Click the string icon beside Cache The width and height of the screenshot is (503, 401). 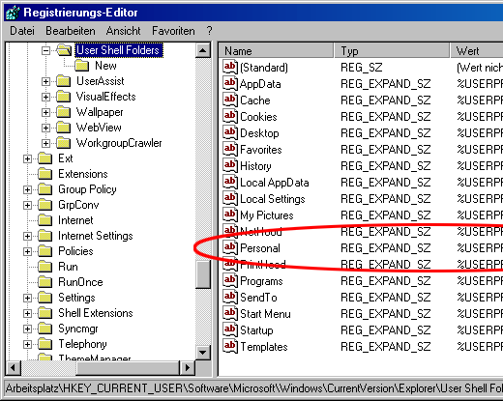(230, 100)
